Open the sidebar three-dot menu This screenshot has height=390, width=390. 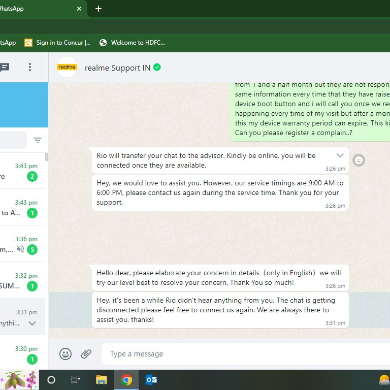30,67
